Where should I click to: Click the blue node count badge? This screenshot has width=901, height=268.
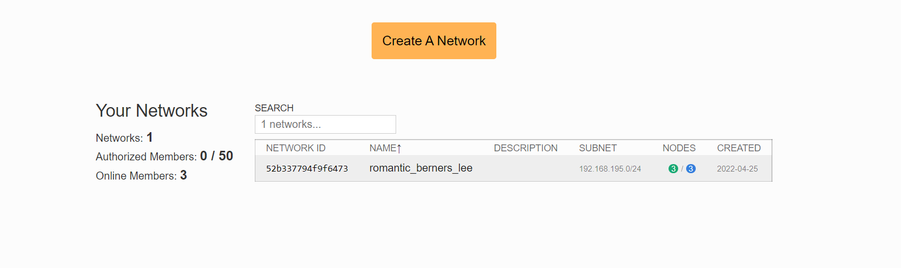pos(691,169)
